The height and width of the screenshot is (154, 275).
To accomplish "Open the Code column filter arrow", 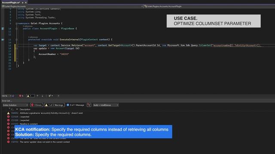I will click(17, 110).
